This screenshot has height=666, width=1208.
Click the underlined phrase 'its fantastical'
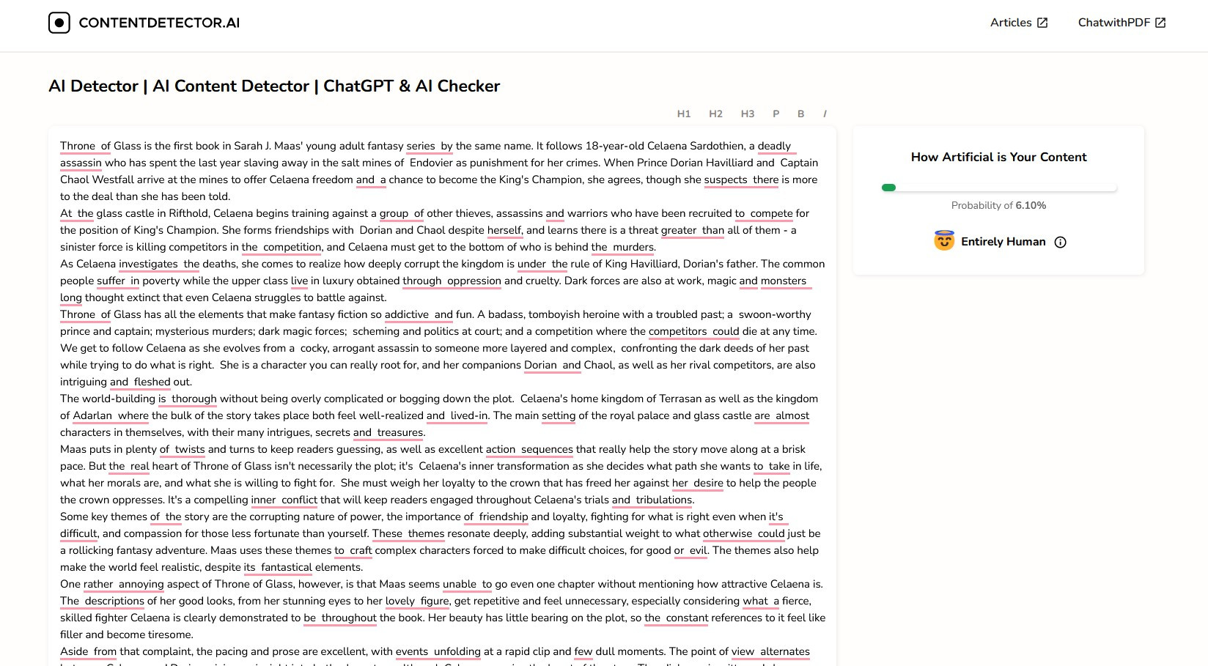[x=278, y=567]
